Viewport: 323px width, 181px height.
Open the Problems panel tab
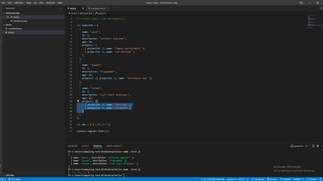click(x=73, y=146)
